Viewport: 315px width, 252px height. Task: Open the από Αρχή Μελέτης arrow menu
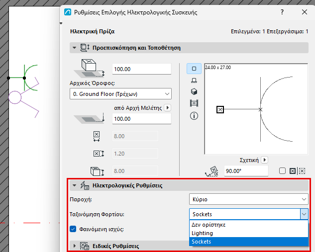pyautogui.click(x=168, y=108)
